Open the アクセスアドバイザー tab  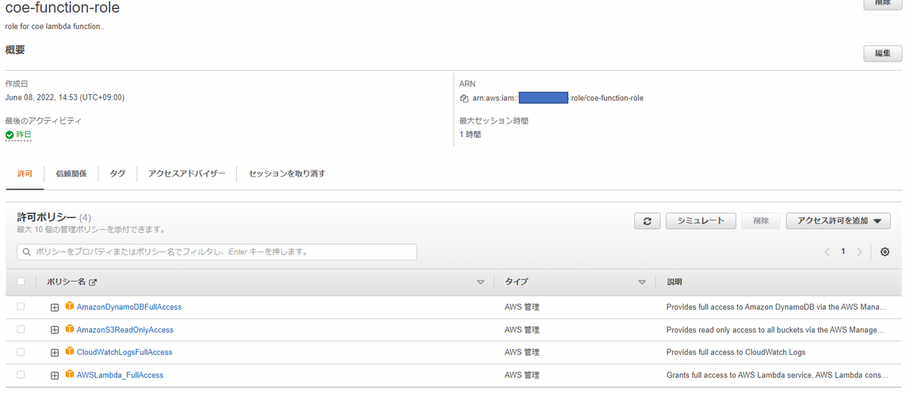coord(186,174)
